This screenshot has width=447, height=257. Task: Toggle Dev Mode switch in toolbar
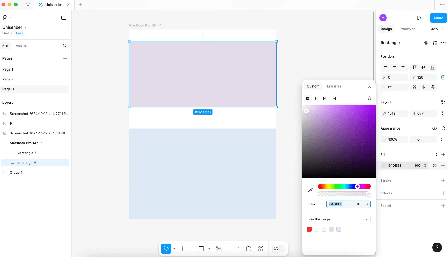click(278, 249)
